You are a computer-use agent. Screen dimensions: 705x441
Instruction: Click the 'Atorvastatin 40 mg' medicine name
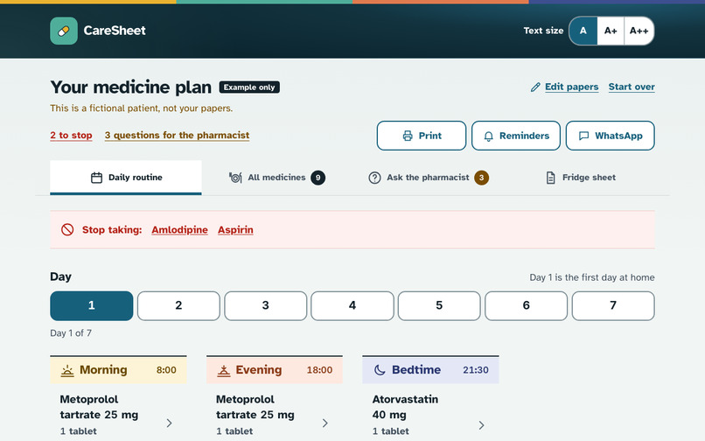pos(405,407)
